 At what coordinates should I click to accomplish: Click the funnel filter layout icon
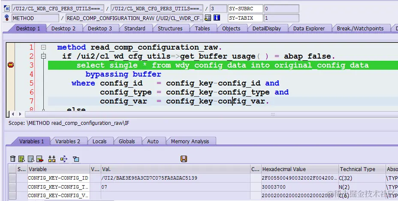(x=76, y=159)
